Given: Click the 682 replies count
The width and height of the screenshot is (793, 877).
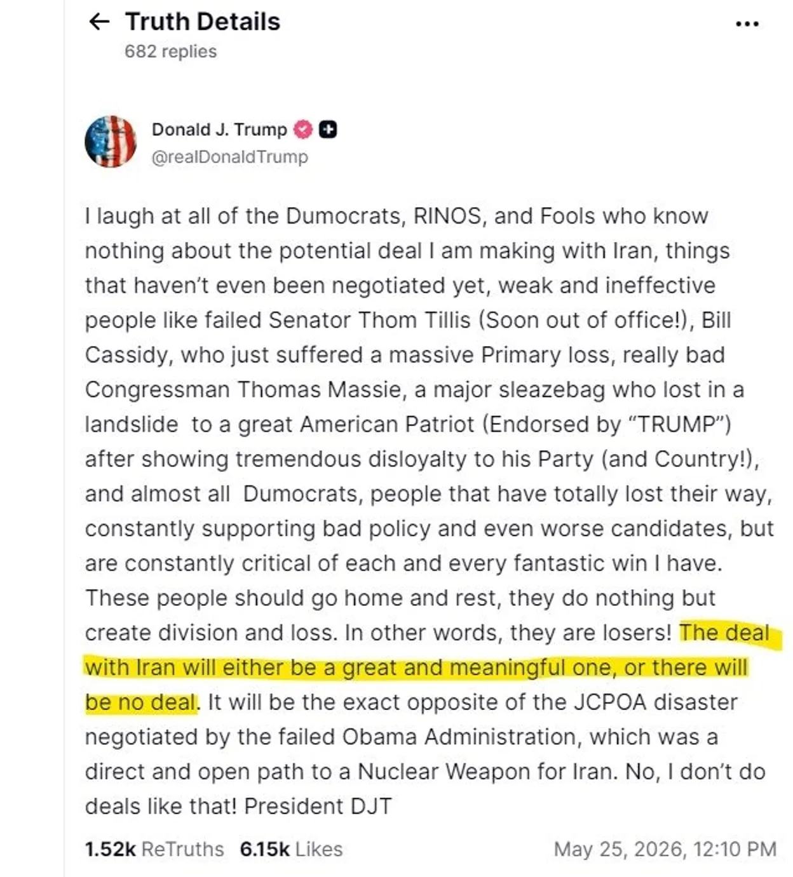Looking at the screenshot, I should [170, 51].
